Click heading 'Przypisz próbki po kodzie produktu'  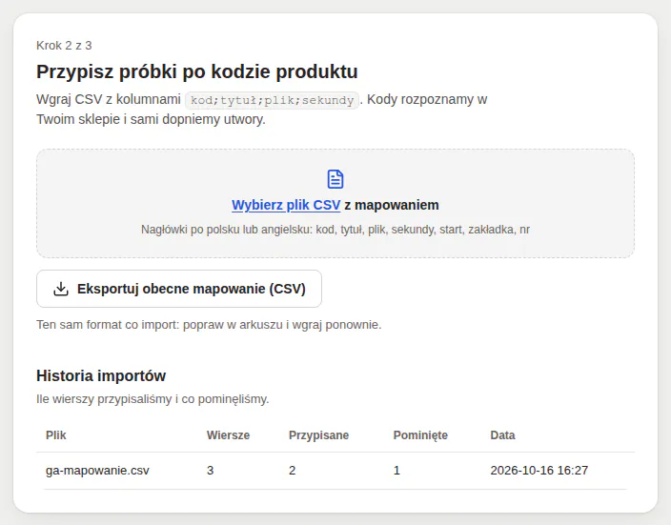[197, 71]
